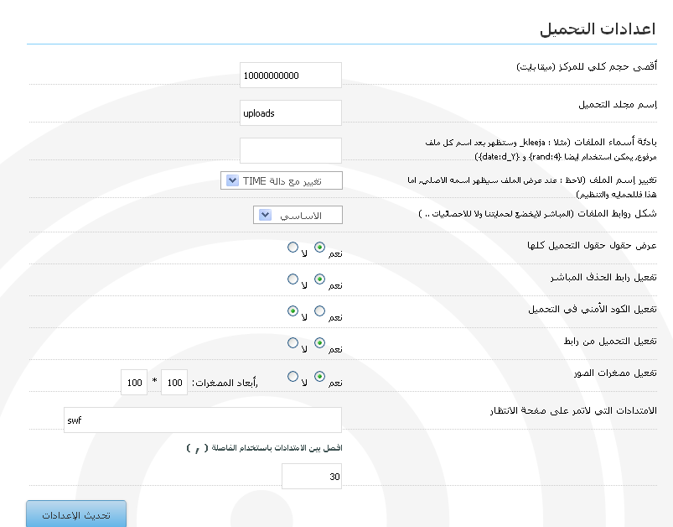Enable الكود الأمني في التحميل with نعم

point(319,311)
